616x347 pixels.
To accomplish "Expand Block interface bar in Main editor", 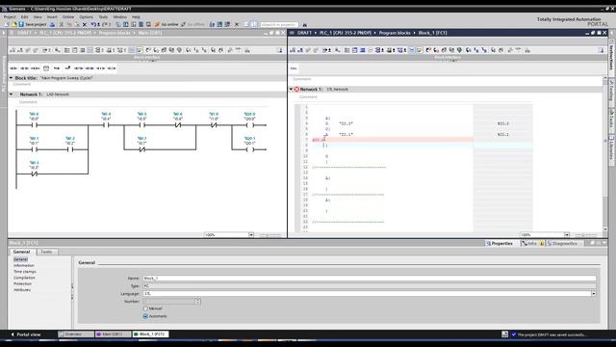I will [x=147, y=58].
